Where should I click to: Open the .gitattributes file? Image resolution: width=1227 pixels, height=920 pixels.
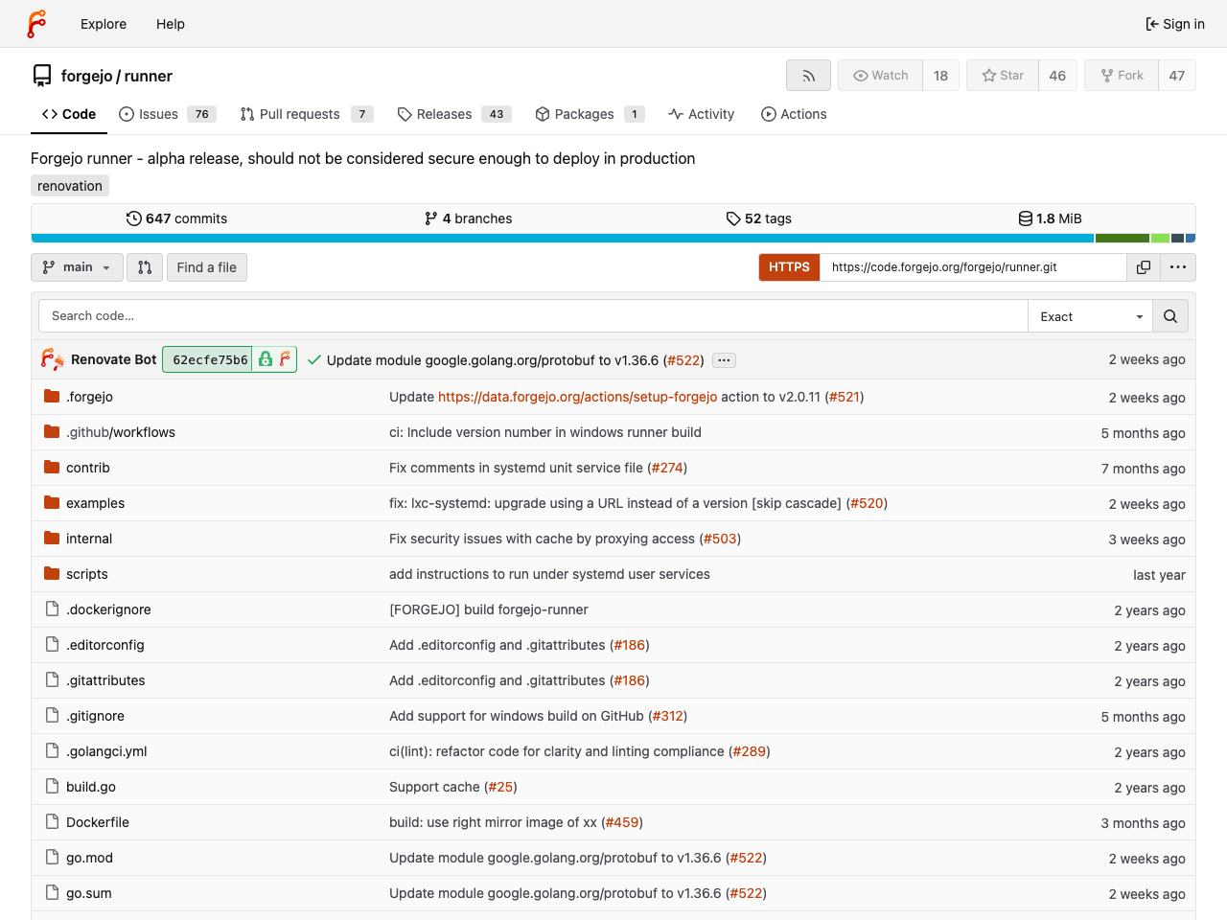(105, 680)
